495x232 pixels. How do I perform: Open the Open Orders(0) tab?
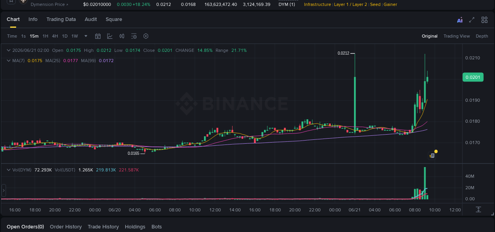click(25, 227)
